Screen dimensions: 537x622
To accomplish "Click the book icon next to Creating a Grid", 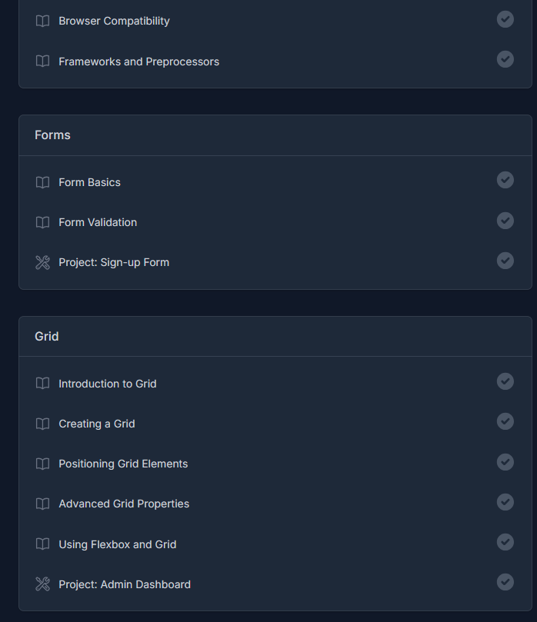I will (42, 424).
